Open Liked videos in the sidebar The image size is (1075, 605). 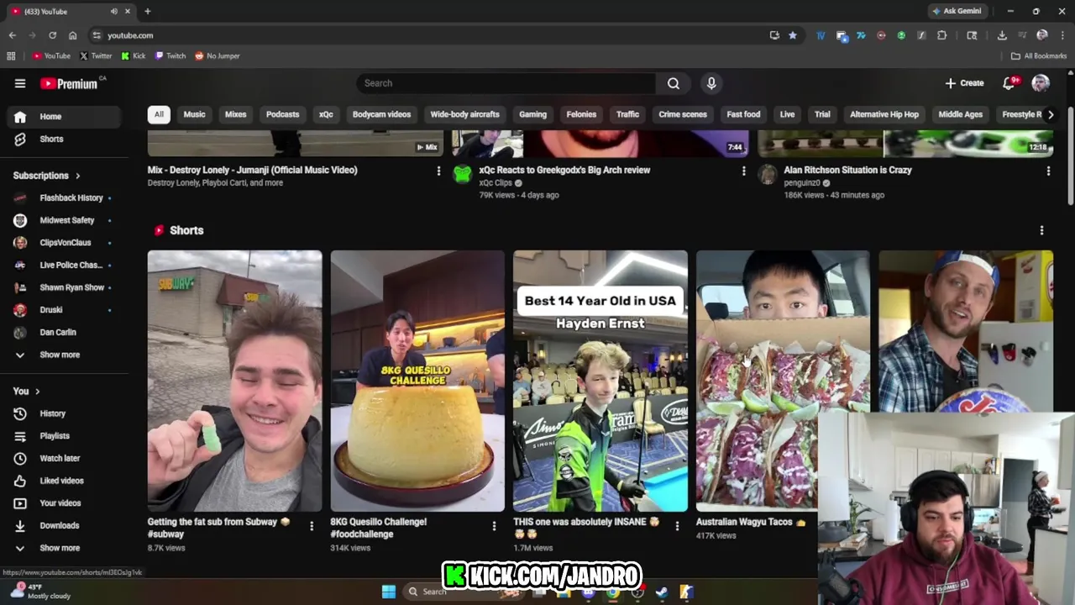[66, 481]
